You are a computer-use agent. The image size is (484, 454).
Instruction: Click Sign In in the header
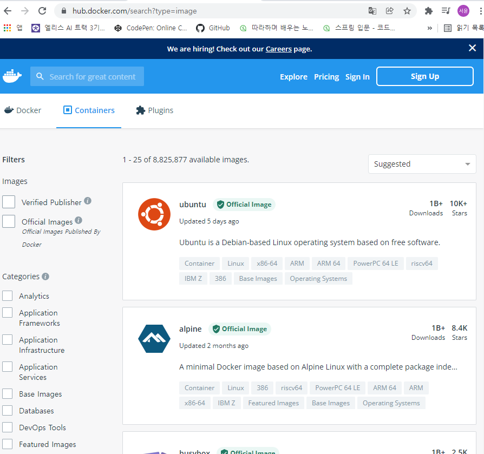tap(357, 77)
